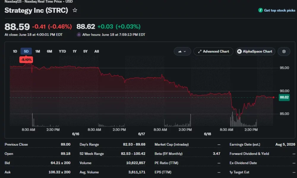This screenshot has height=178, width=297.
Task: Click the Market Cap (intraday) label
Action: tap(172, 144)
